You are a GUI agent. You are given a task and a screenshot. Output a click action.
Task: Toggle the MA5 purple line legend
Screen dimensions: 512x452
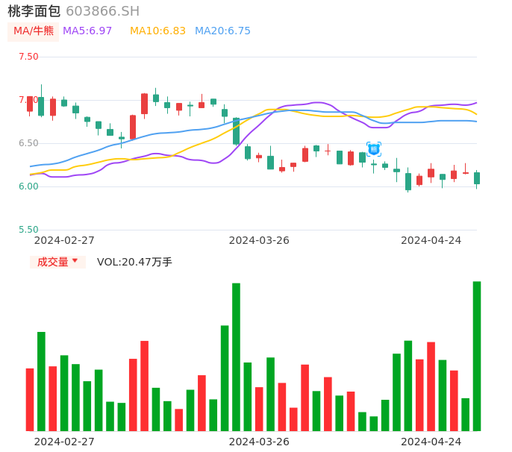coord(87,31)
